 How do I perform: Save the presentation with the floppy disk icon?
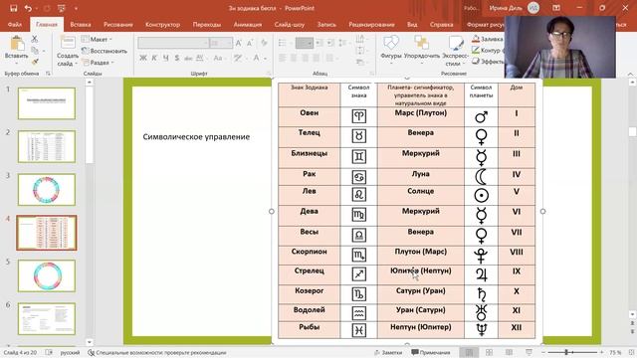tap(13, 8)
